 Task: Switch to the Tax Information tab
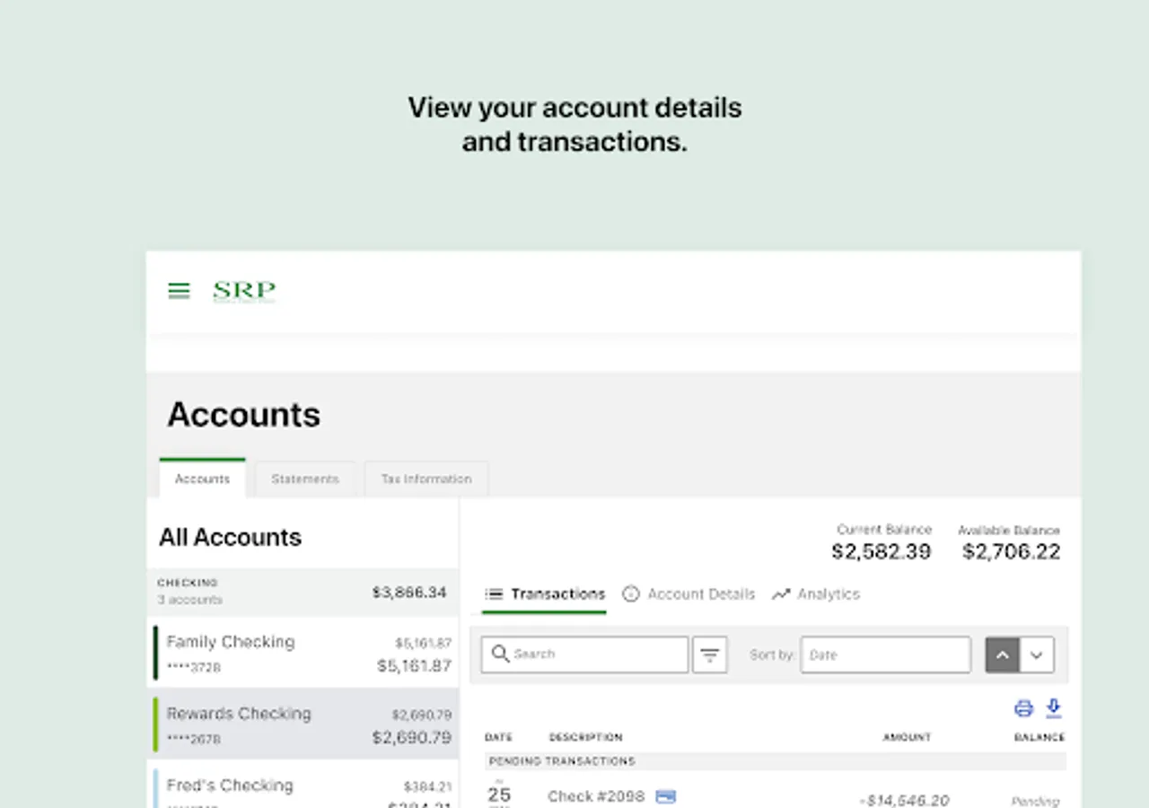(x=426, y=479)
